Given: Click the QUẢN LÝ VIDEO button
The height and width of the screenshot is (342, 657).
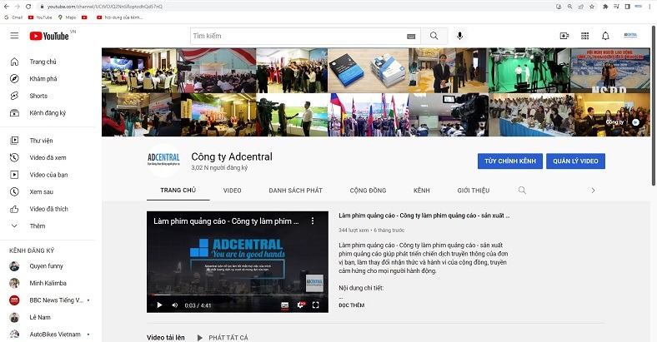Looking at the screenshot, I should [575, 161].
